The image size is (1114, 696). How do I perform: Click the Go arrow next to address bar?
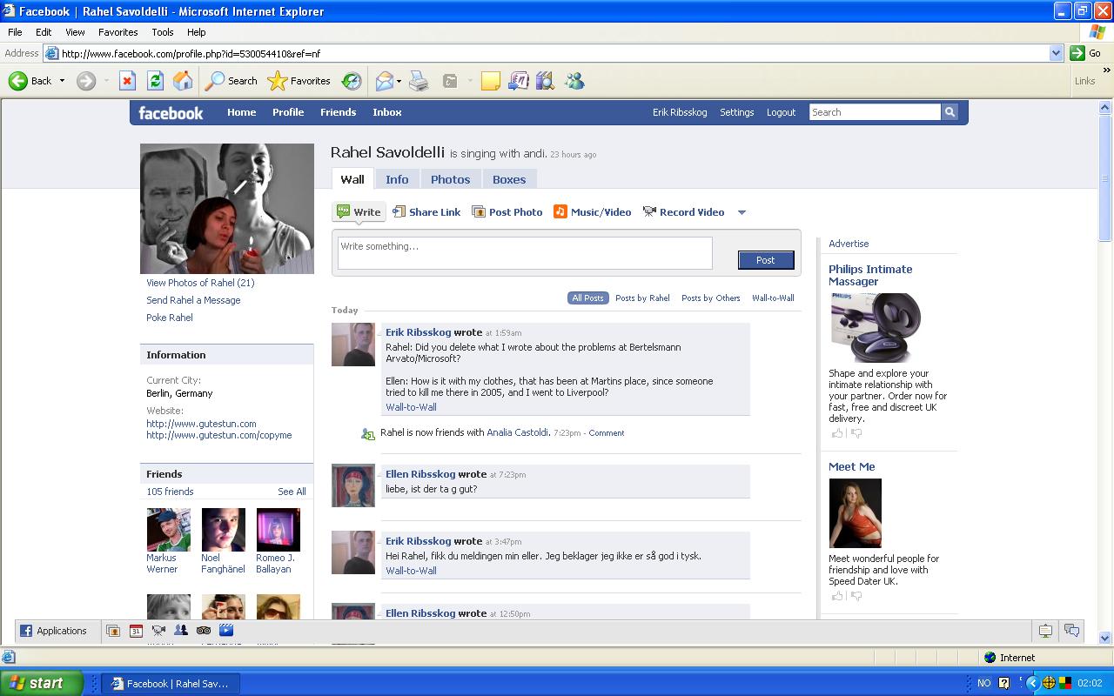[x=1077, y=53]
